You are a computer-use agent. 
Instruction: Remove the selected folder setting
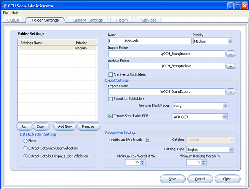pyautogui.click(x=88, y=126)
